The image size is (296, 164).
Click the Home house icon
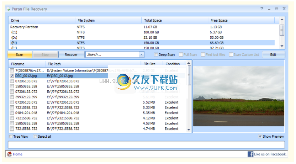[x=9, y=154]
